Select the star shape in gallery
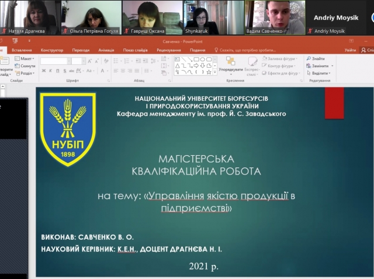 209,72
